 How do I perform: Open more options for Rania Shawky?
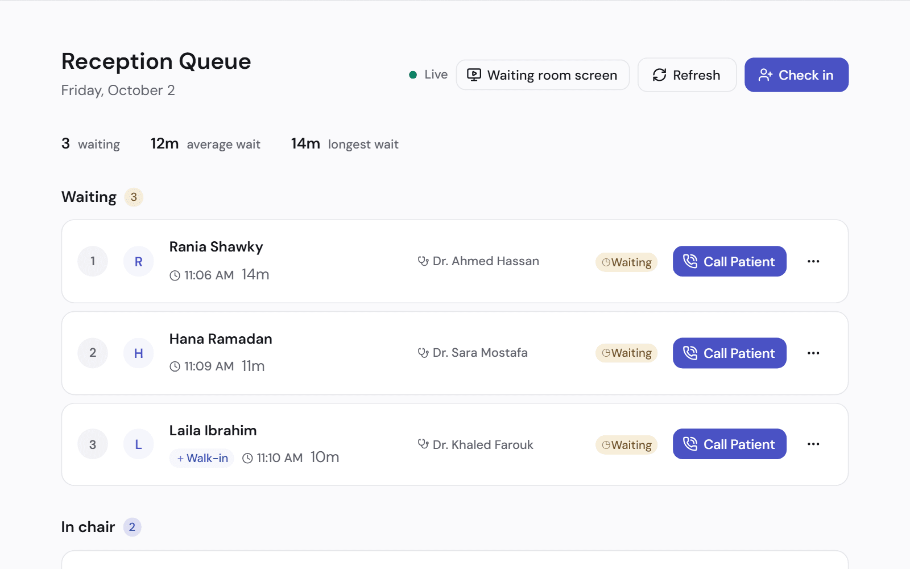click(x=813, y=261)
